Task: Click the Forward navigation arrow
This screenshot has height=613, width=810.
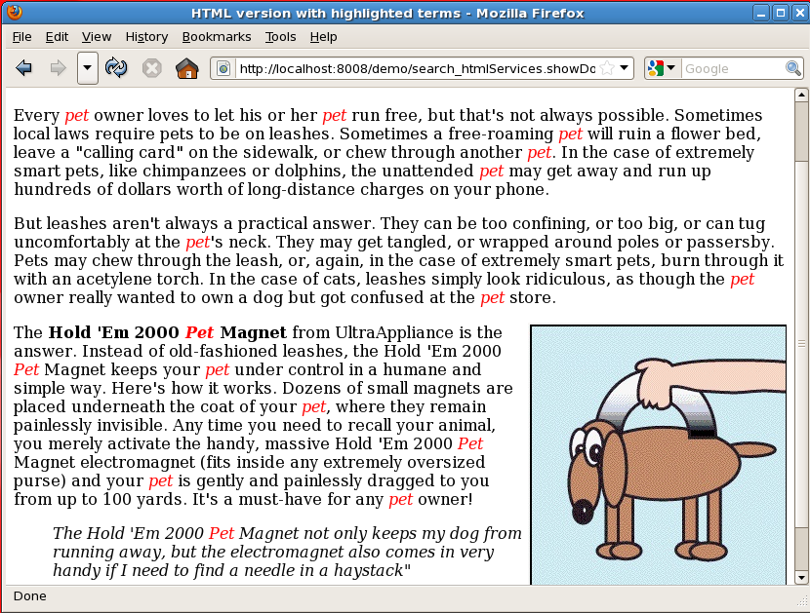Action: click(x=58, y=68)
